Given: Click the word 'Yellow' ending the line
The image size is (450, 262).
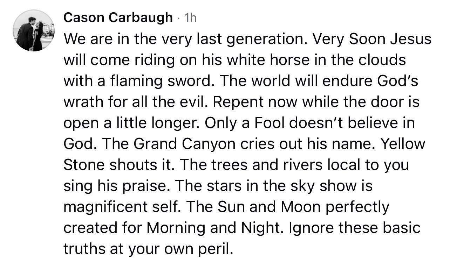Looking at the screenshot, I should (x=403, y=144).
